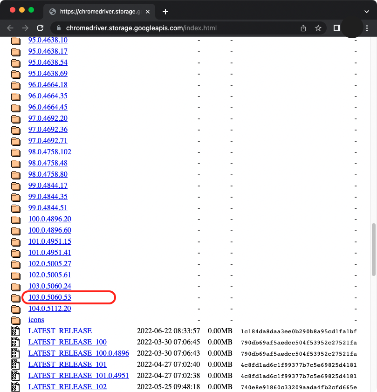377x392 pixels.
Task: Toggle the side panel icon
Action: coord(337,28)
